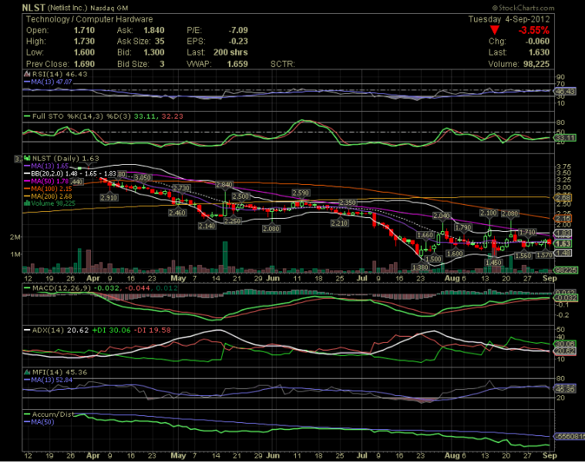Image resolution: width=585 pixels, height=463 pixels.
Task: Click the Open value 1.710
Action: point(84,30)
